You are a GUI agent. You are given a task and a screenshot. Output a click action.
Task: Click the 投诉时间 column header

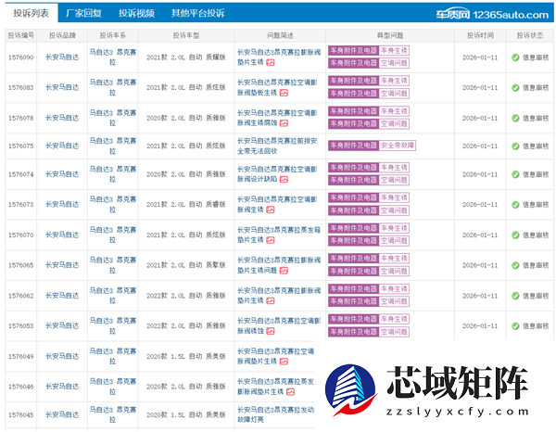tap(480, 35)
